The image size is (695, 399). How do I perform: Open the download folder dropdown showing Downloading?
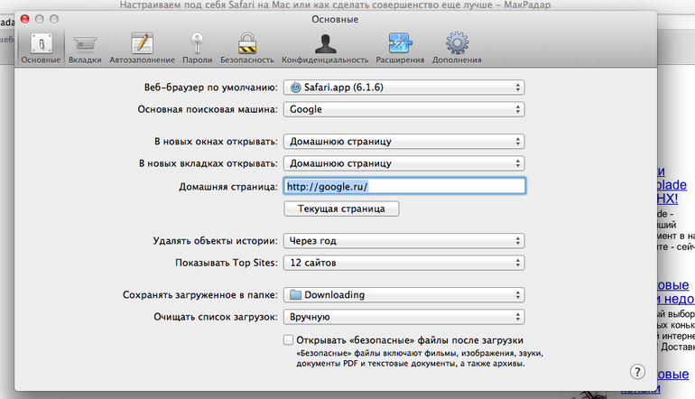404,295
